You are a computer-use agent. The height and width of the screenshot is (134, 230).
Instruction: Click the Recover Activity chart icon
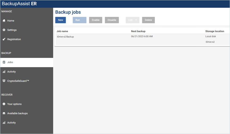4,123
